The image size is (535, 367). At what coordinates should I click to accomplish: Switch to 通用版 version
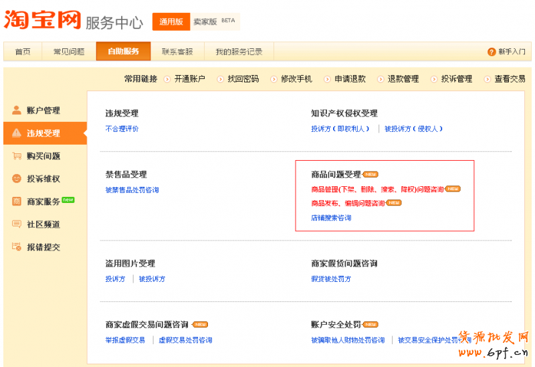tap(171, 21)
